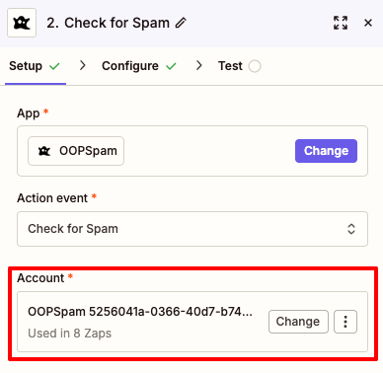The width and height of the screenshot is (383, 373).
Task: Expand the step panel to full screen
Action: click(x=341, y=23)
